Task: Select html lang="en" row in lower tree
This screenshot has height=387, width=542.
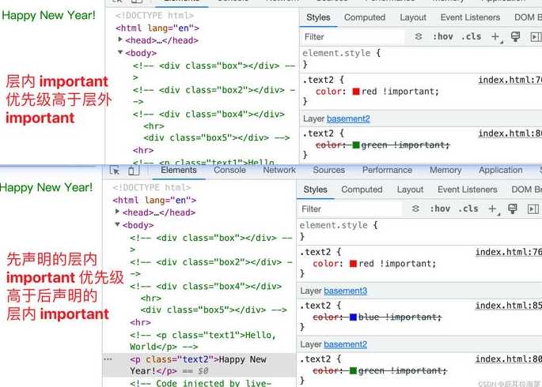Action: click(154, 200)
